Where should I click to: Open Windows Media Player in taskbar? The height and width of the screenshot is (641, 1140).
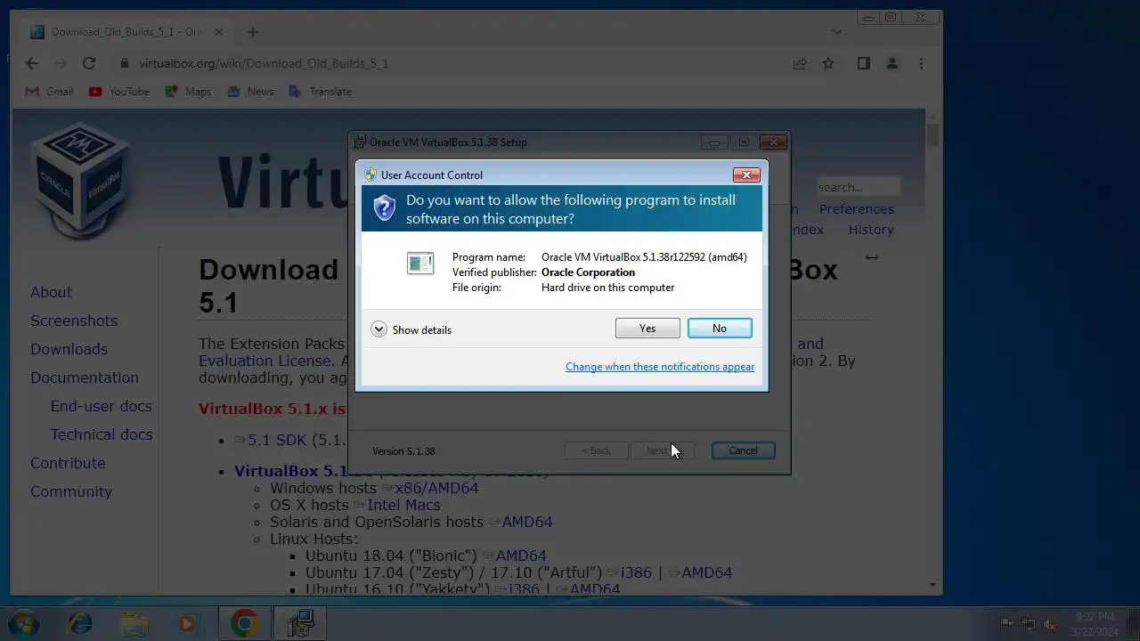point(187,623)
